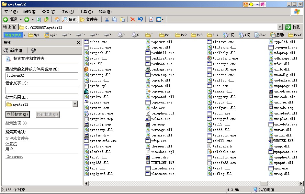Open the taskmgr.exe file icon
This screenshot has height=194, width=305.
point(148,69)
